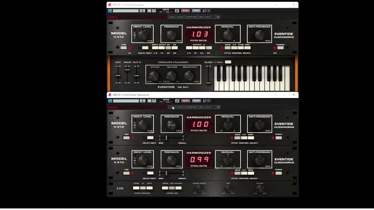Click LOAD in the H910 Harmonizer preset bar
The image size is (374, 210).
[x=172, y=17]
